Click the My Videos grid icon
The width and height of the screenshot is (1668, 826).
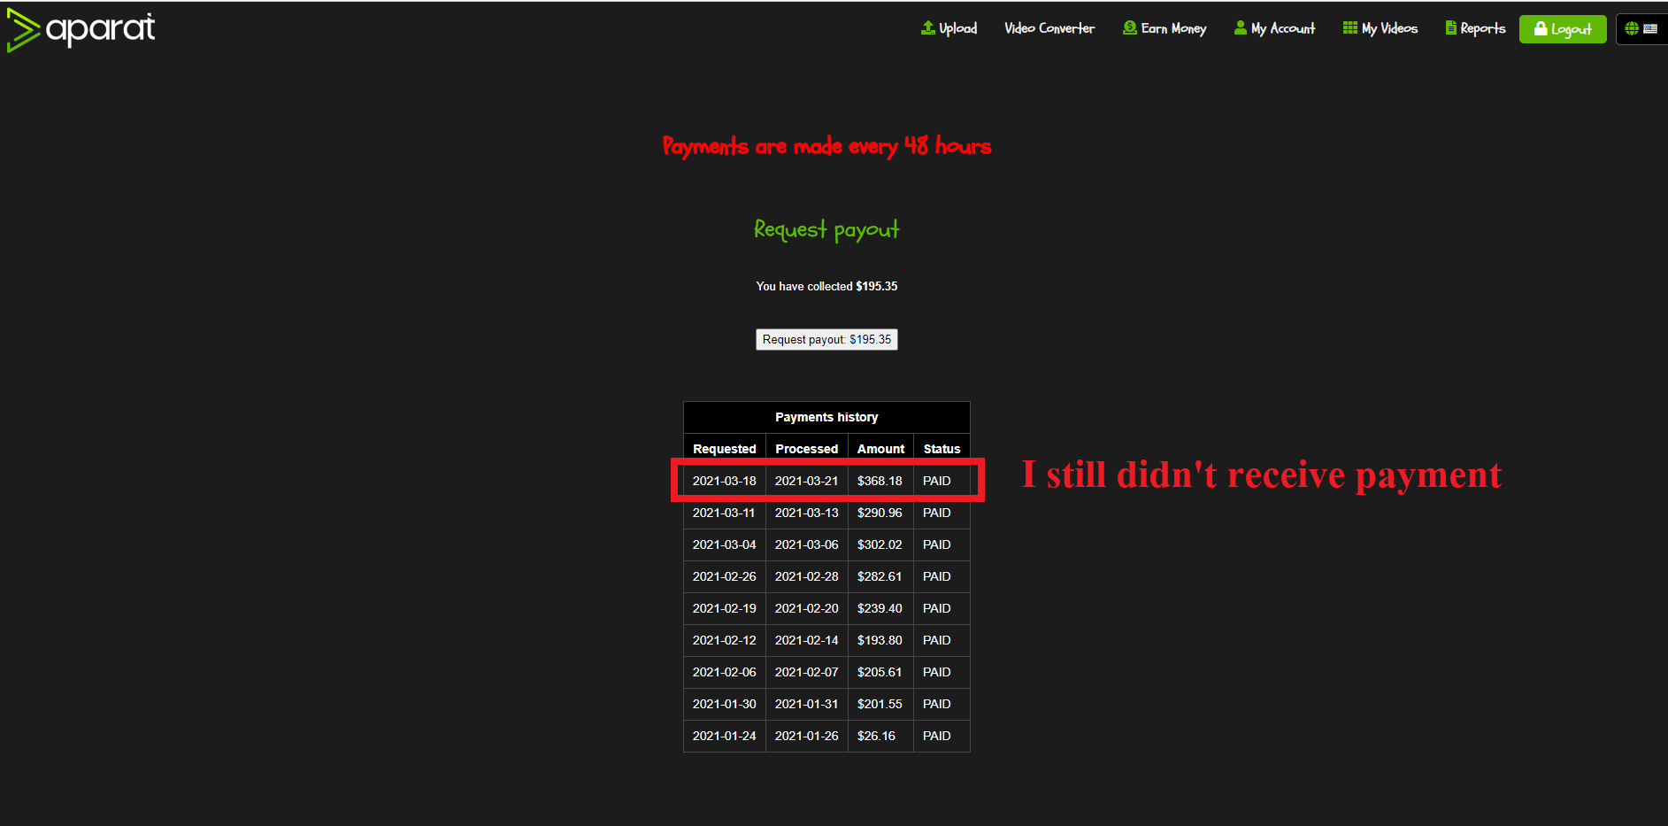(1349, 28)
